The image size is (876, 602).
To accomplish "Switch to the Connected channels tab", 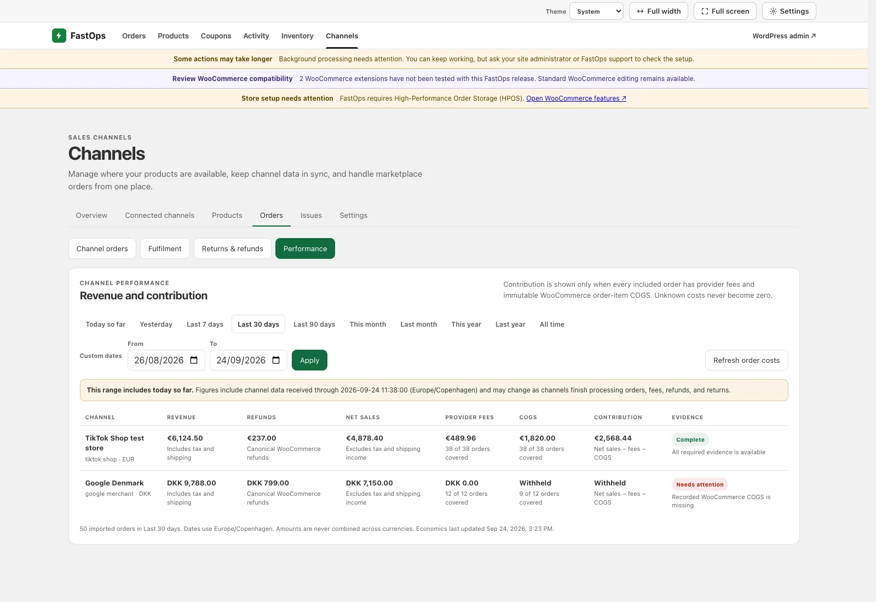I will 159,216.
